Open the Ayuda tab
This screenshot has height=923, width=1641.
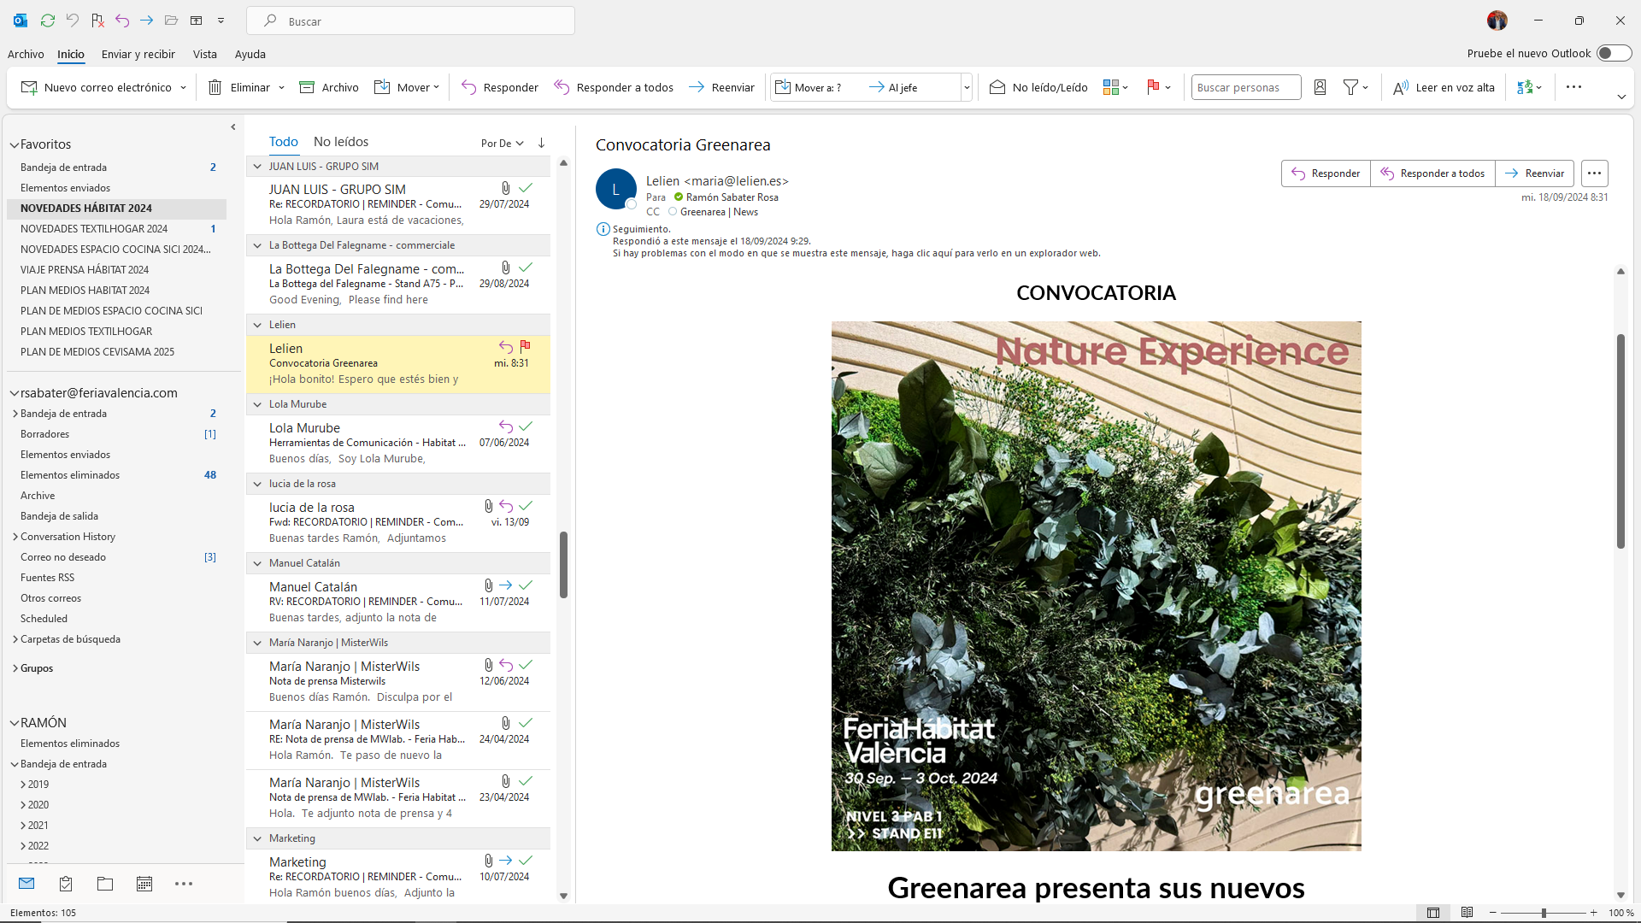(x=250, y=54)
